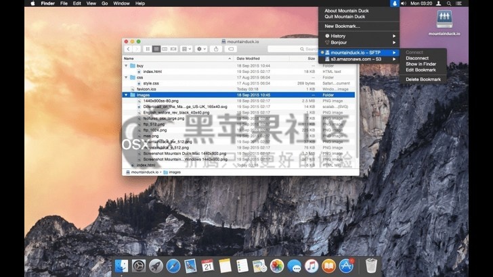Image resolution: width=493 pixels, height=277 pixels.
Task: Switch Finder to cover flow view
Action: (x=173, y=49)
